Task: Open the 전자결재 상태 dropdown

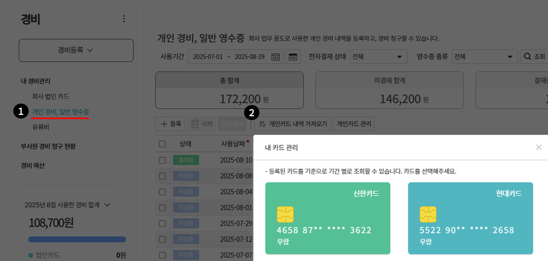Action: click(378, 57)
